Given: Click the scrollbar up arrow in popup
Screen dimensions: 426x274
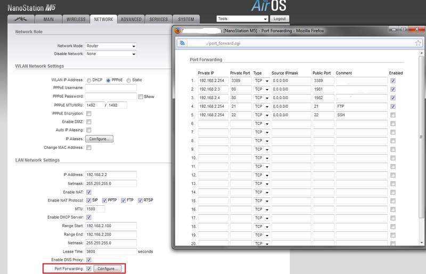Looking at the screenshot, I should [x=421, y=53].
